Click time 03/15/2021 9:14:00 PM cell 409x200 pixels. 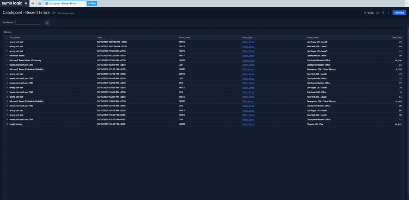pyautogui.click(x=111, y=124)
